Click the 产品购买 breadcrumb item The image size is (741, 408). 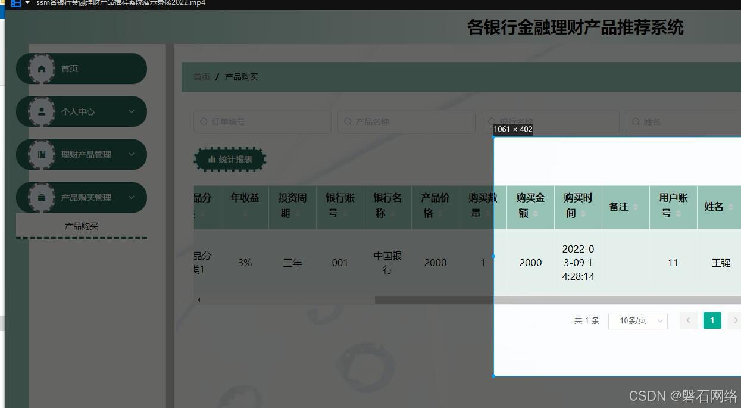241,77
